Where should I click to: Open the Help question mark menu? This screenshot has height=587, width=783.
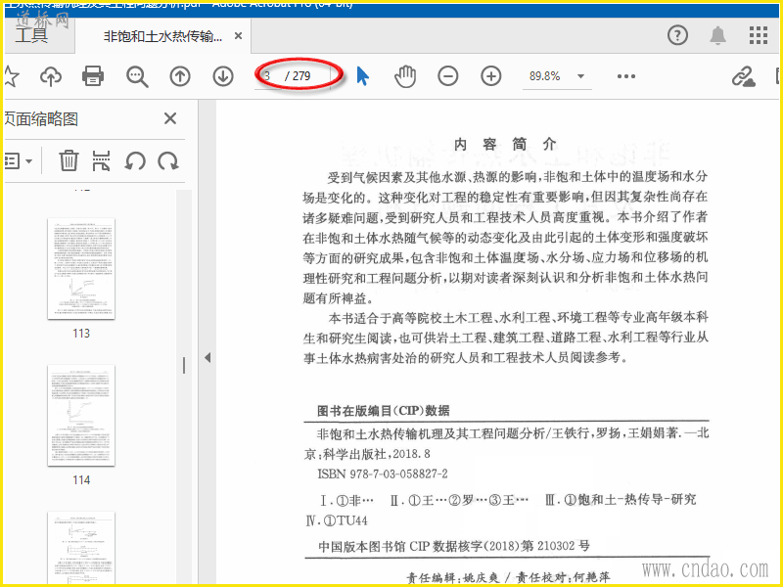pos(677,35)
